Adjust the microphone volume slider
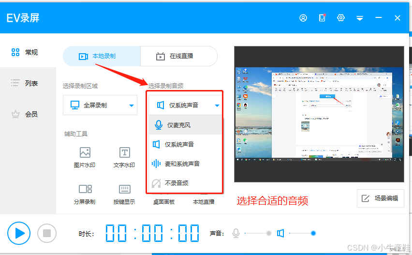 tap(258, 233)
